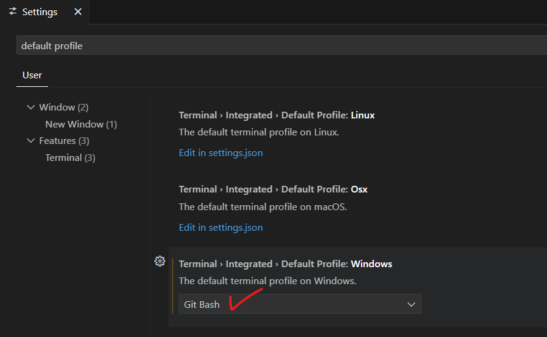Open settings.json link under Osx profile
This screenshot has height=337, width=547.
pyautogui.click(x=221, y=228)
